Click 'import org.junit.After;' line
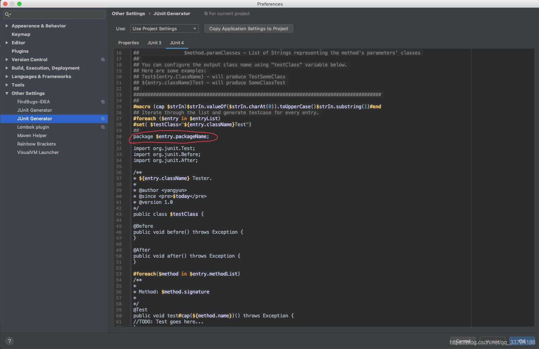The image size is (539, 349). click(165, 161)
